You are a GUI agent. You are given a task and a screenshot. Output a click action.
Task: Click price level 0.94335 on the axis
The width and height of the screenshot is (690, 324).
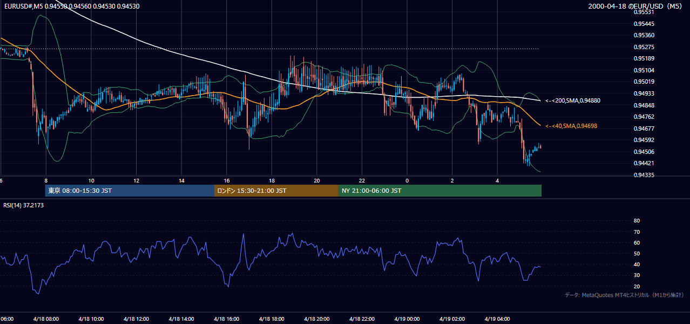(x=644, y=175)
